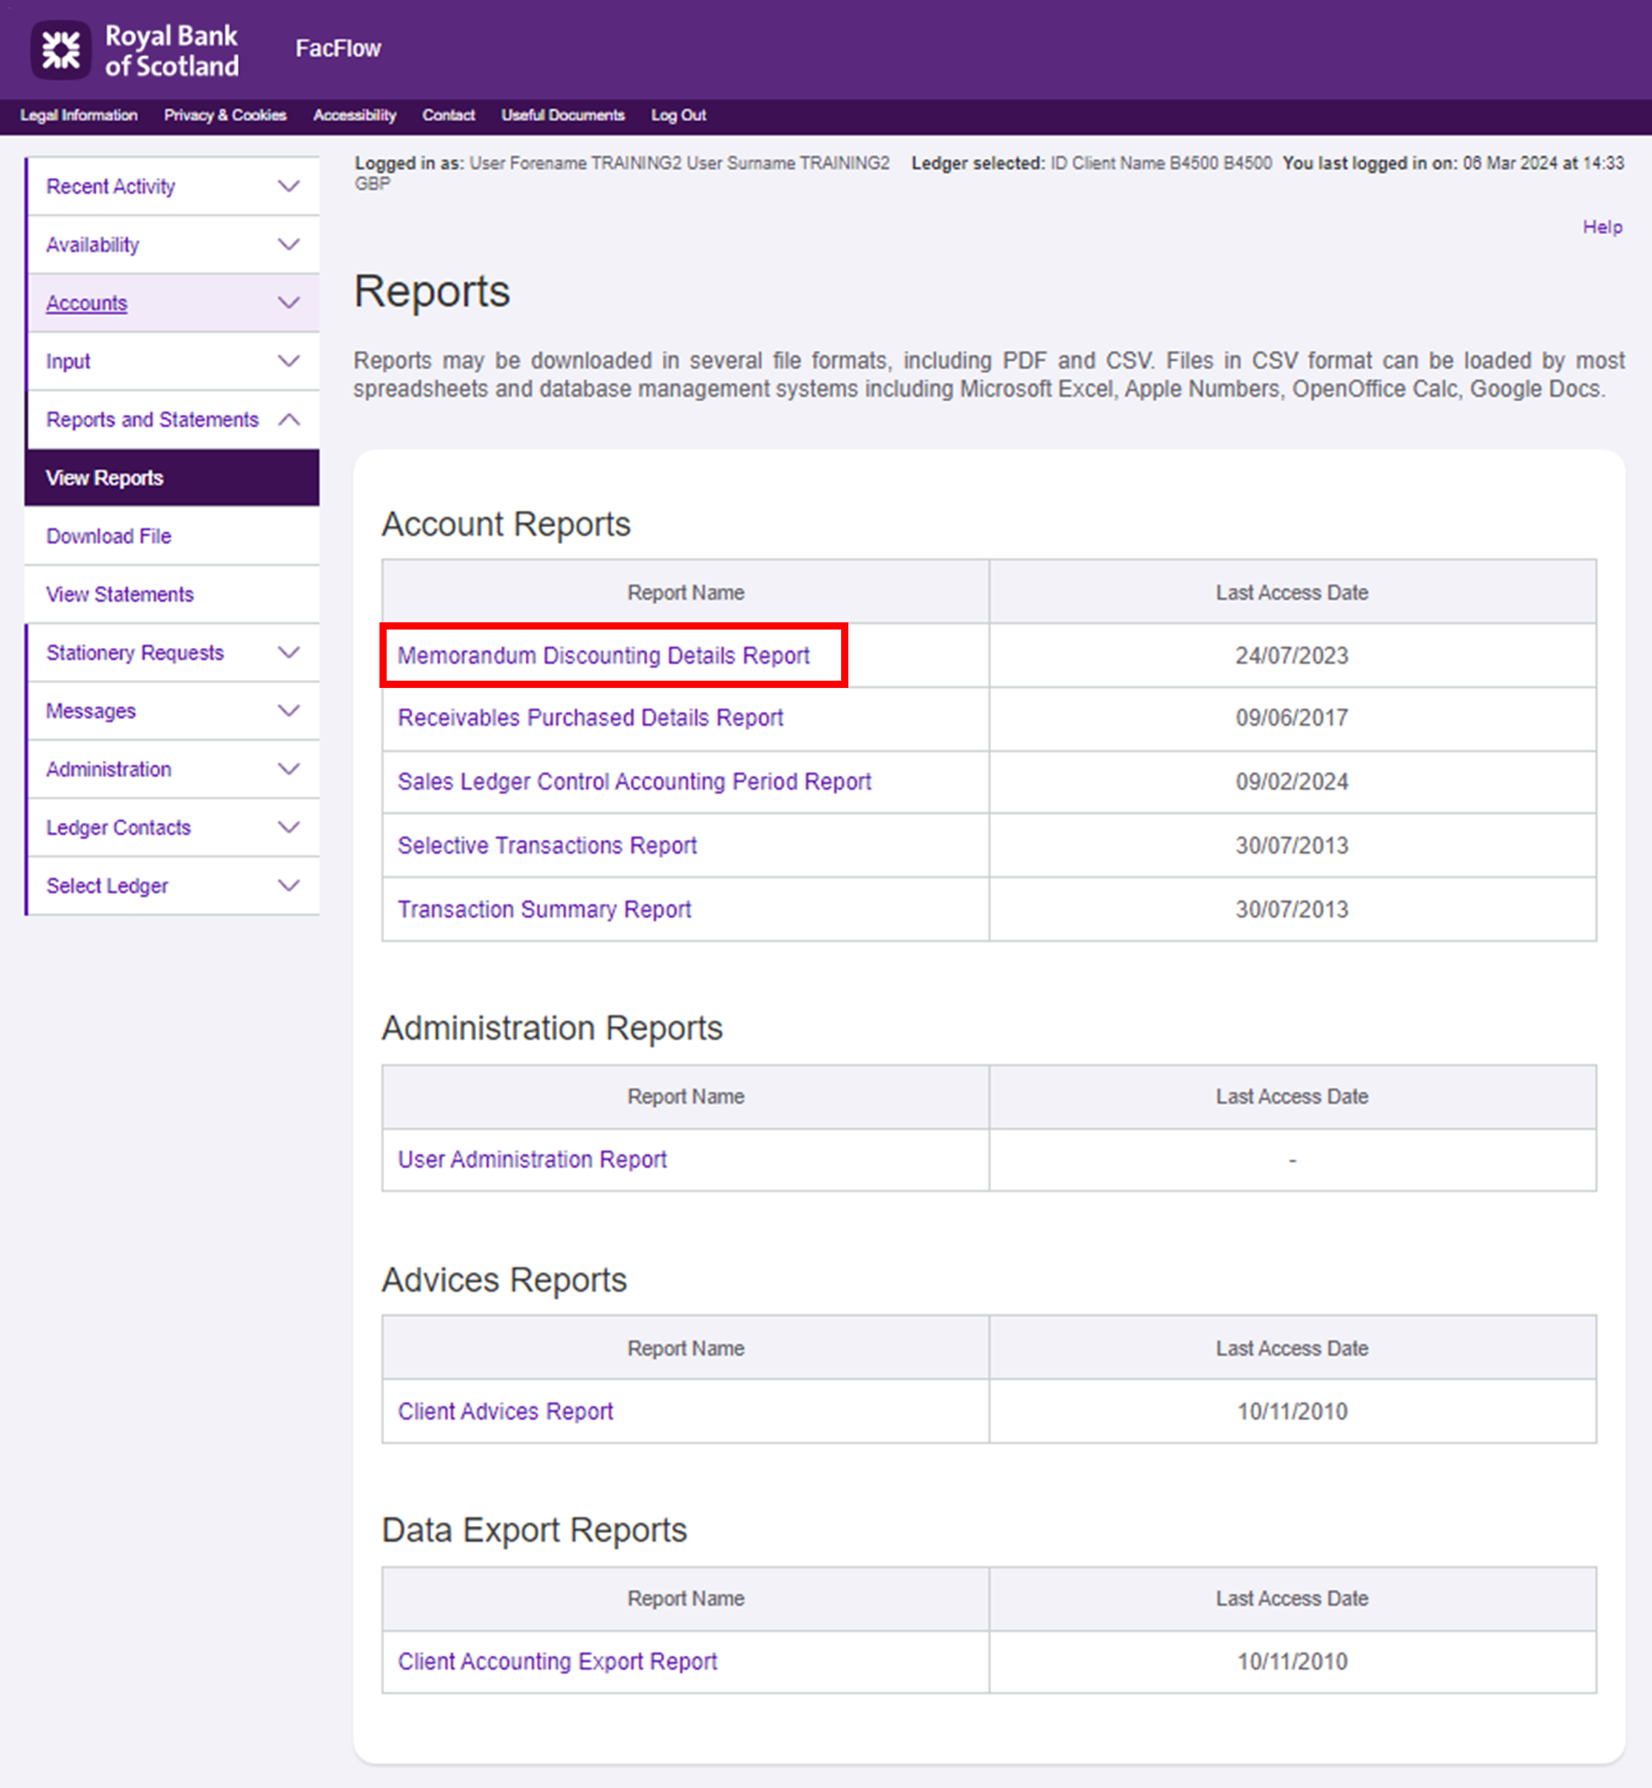Viewport: 1652px width, 1788px height.
Task: Select the View Reports menu item
Action: coord(105,479)
